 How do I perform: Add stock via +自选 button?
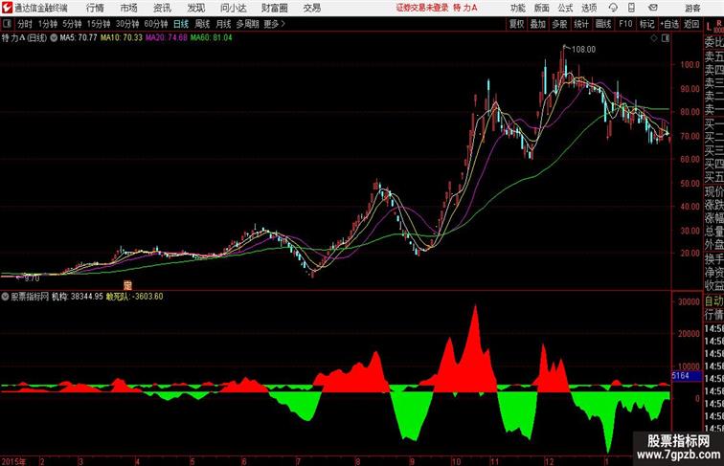[x=669, y=24]
